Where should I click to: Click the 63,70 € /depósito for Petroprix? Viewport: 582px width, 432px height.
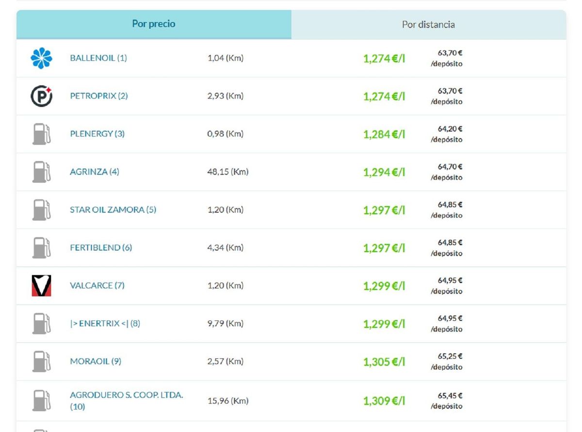pyautogui.click(x=447, y=96)
